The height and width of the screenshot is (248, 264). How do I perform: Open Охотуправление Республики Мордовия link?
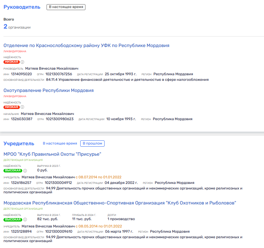click(48, 91)
